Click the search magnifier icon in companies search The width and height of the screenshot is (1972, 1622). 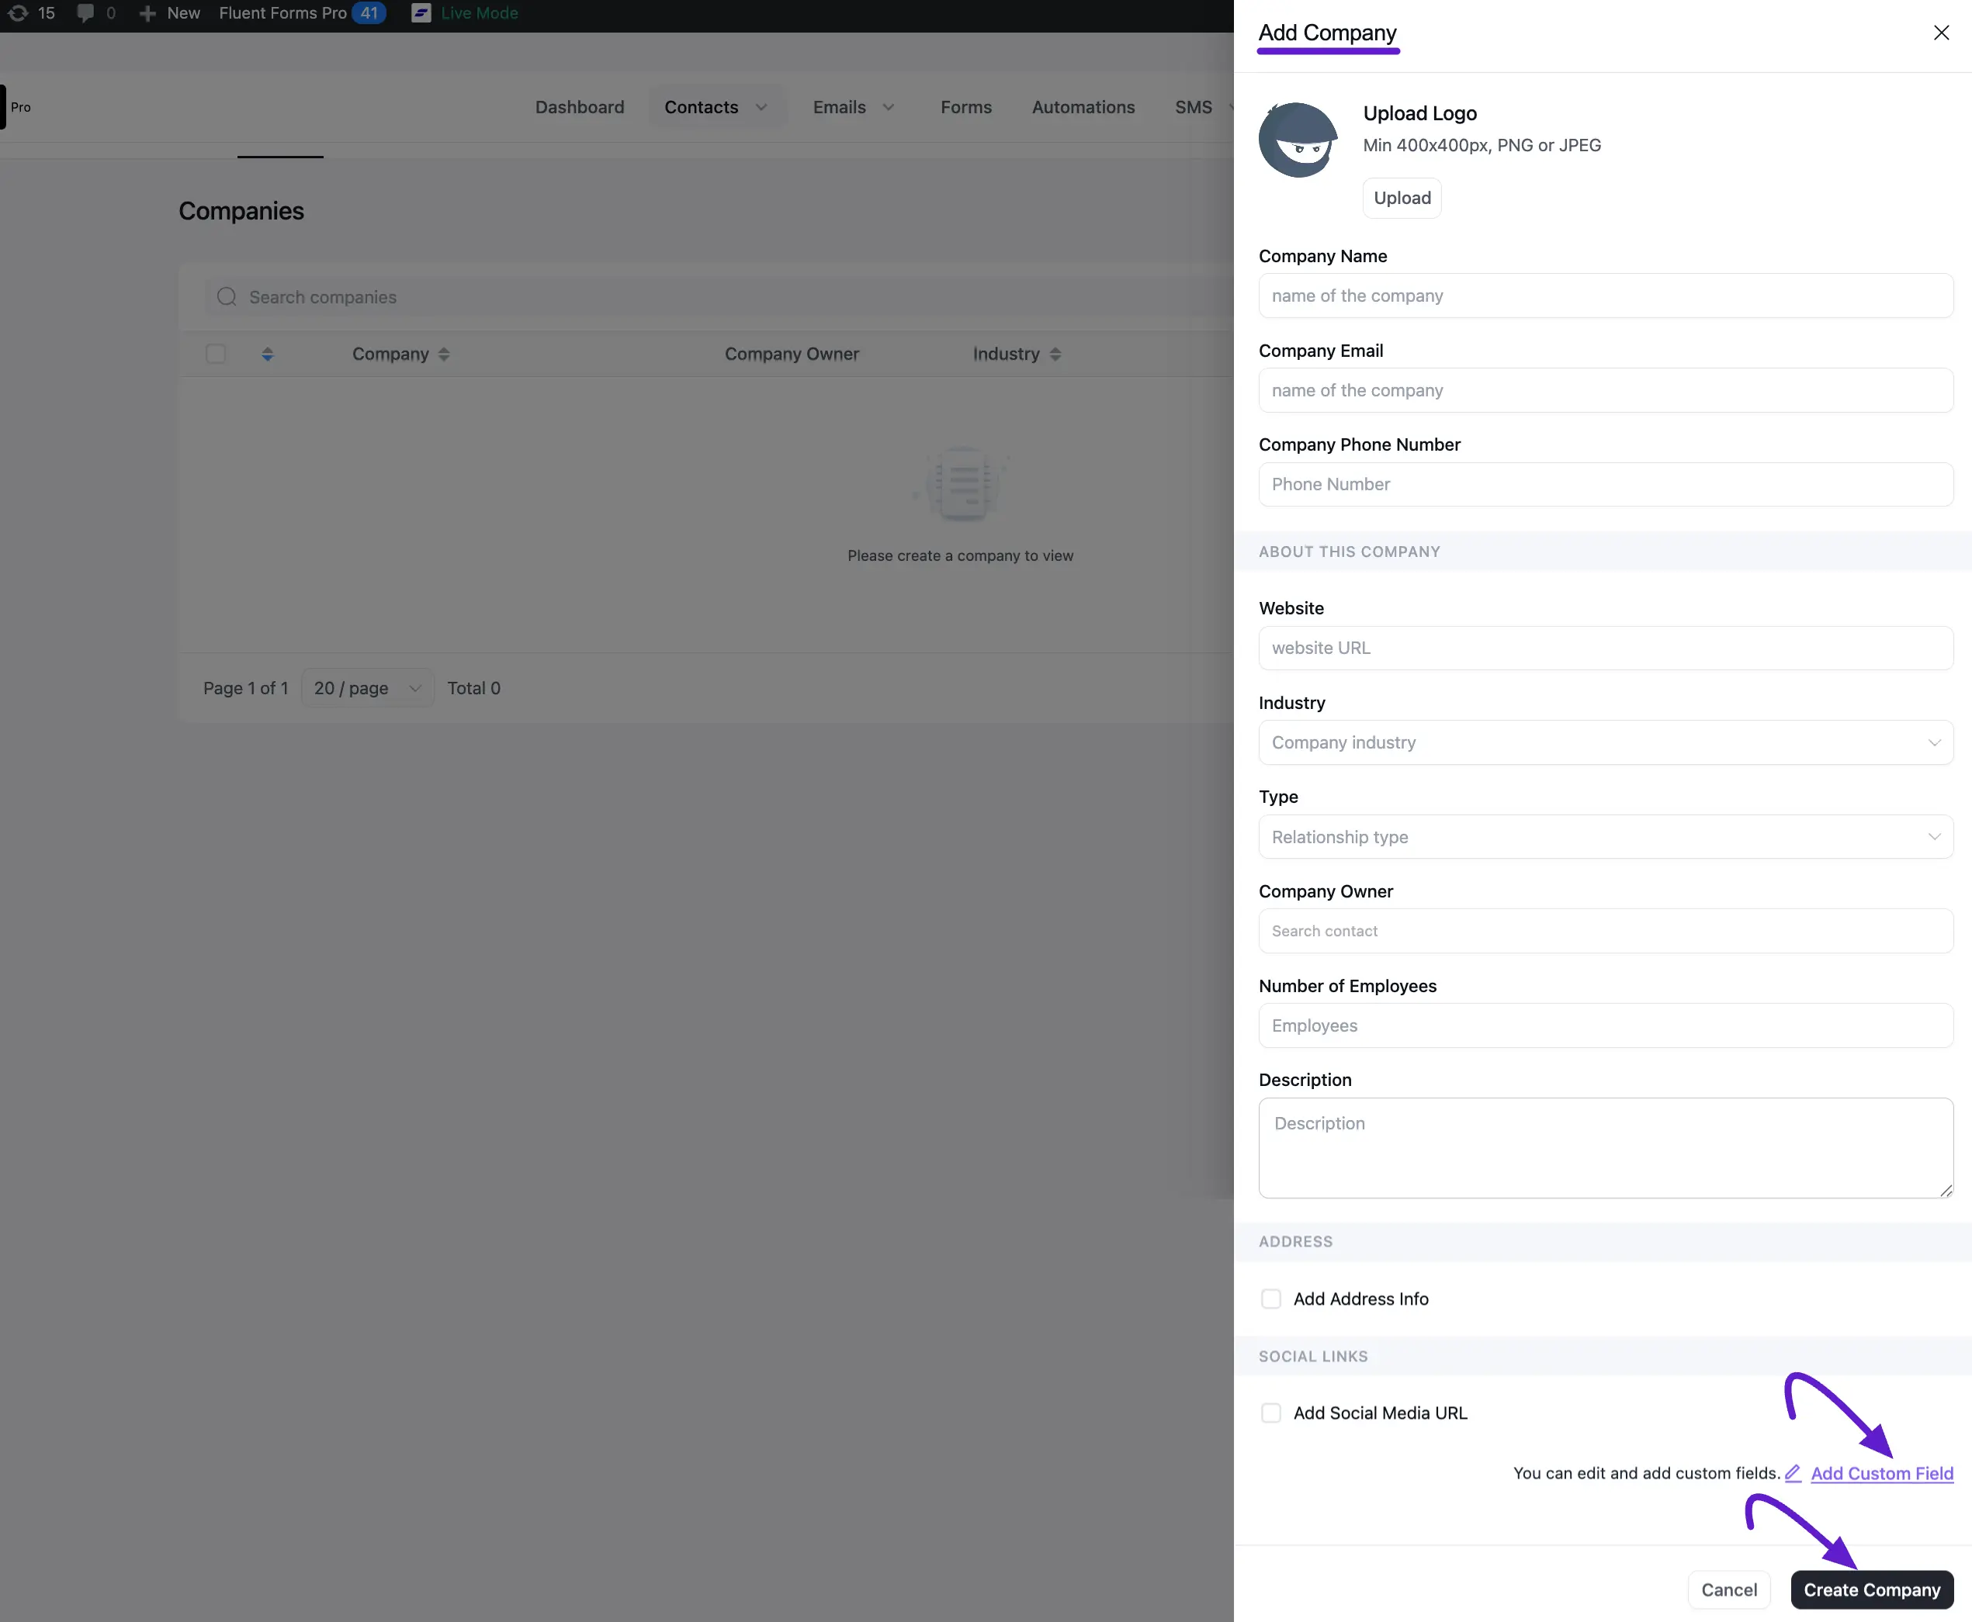(226, 297)
